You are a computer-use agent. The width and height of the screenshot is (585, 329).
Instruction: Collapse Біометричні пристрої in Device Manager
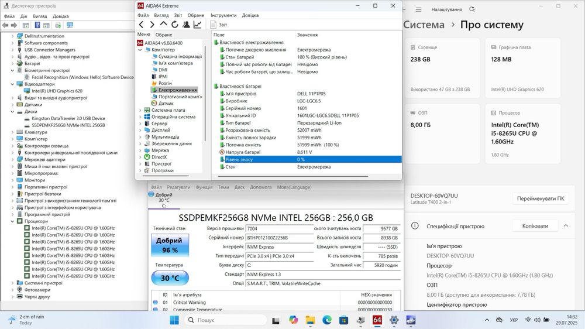12,70
